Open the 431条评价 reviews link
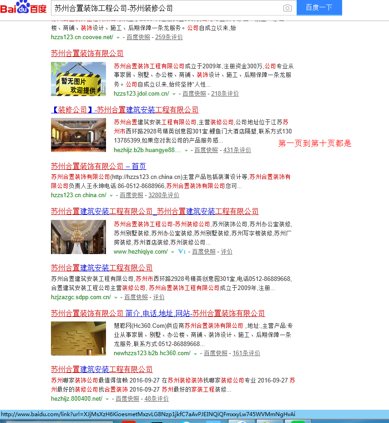The height and width of the screenshot is (423, 389). pos(237,150)
